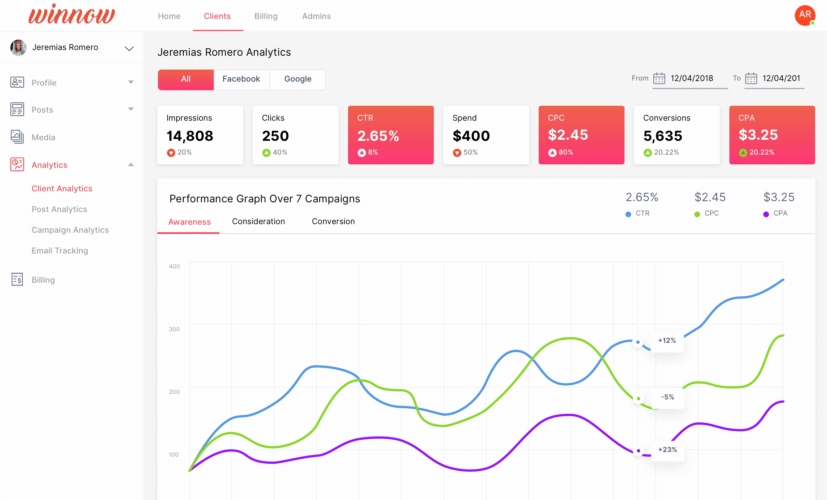The width and height of the screenshot is (827, 500).
Task: Click the Profile sidebar icon
Action: point(17,82)
